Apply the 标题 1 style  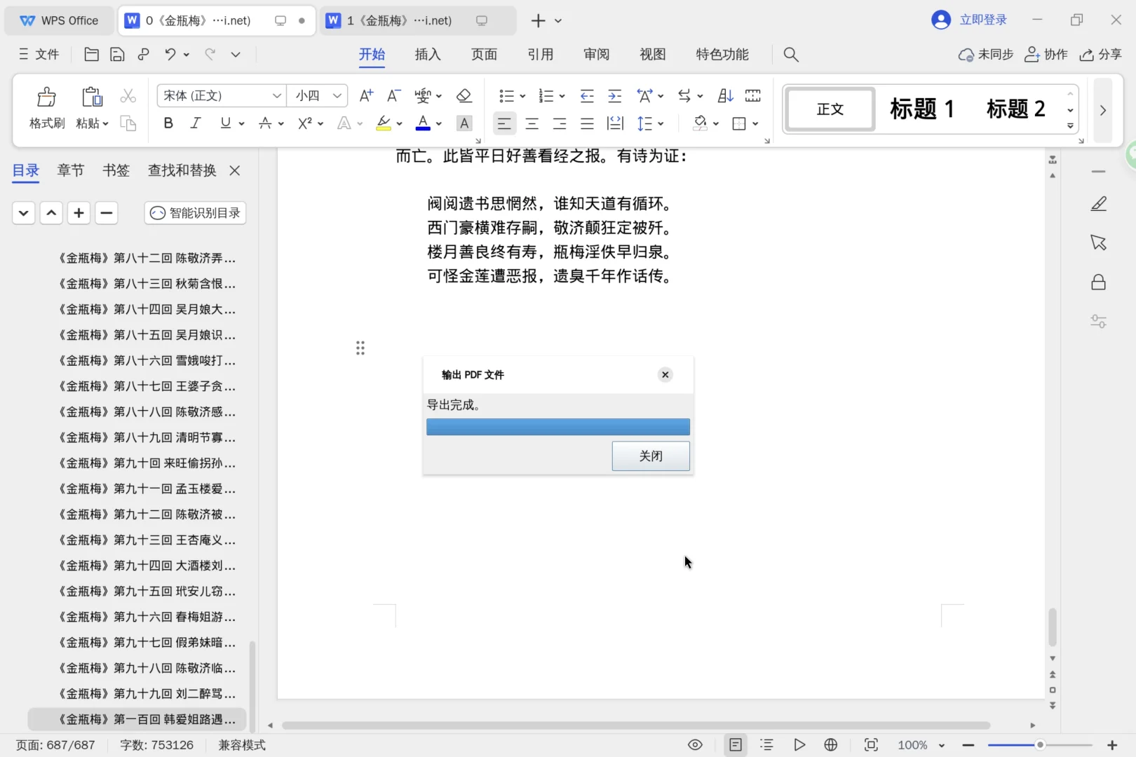tap(921, 109)
